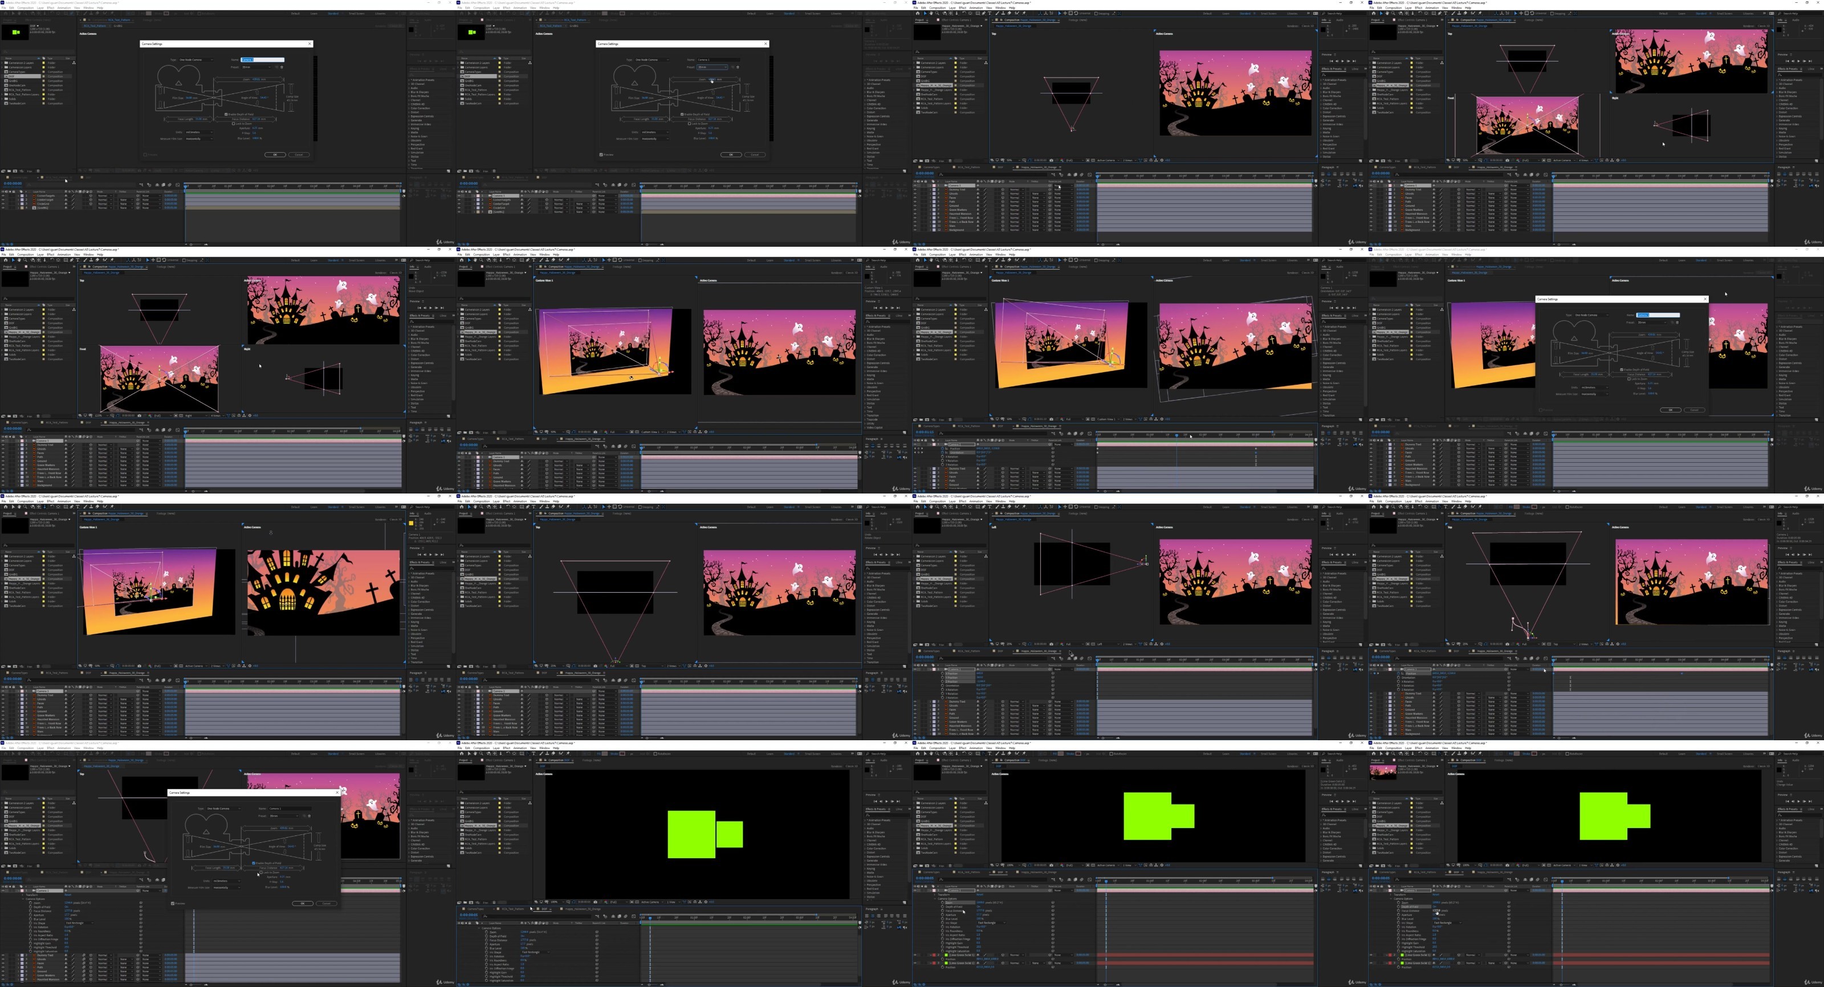Screen dimensions: 1824x987
Task: Toggle Hide Shy Layers icon, top-left frame timeline
Action: (157, 185)
